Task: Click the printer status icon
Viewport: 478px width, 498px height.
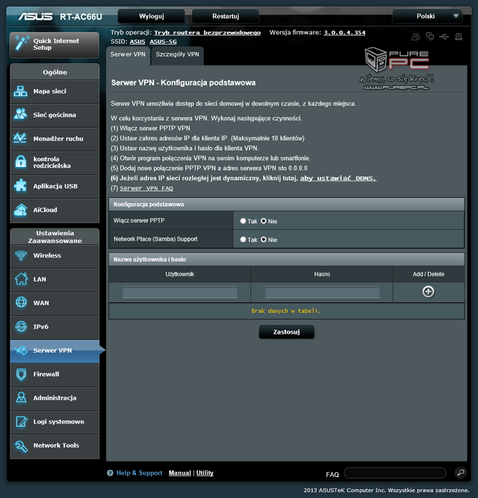Action: point(459,37)
